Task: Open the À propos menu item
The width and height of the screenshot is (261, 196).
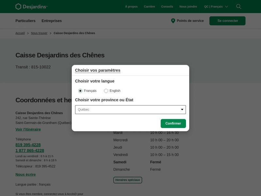Action: coord(131,7)
